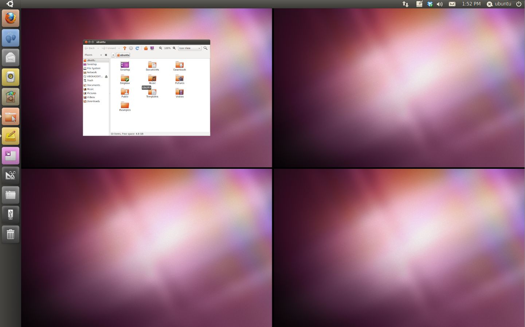
Task: Click the Forward button in the file manager
Action: (109, 48)
